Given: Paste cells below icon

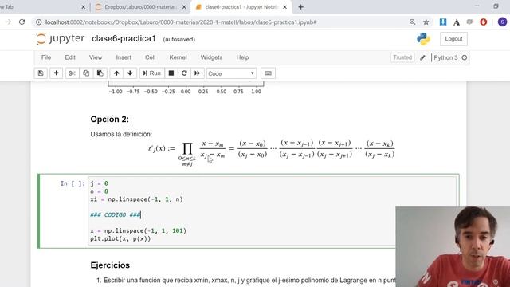Looking at the screenshot, I should point(100,73).
